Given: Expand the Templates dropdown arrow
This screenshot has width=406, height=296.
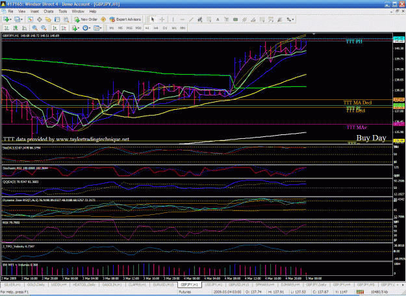Looking at the screenshot, I should (x=101, y=28).
